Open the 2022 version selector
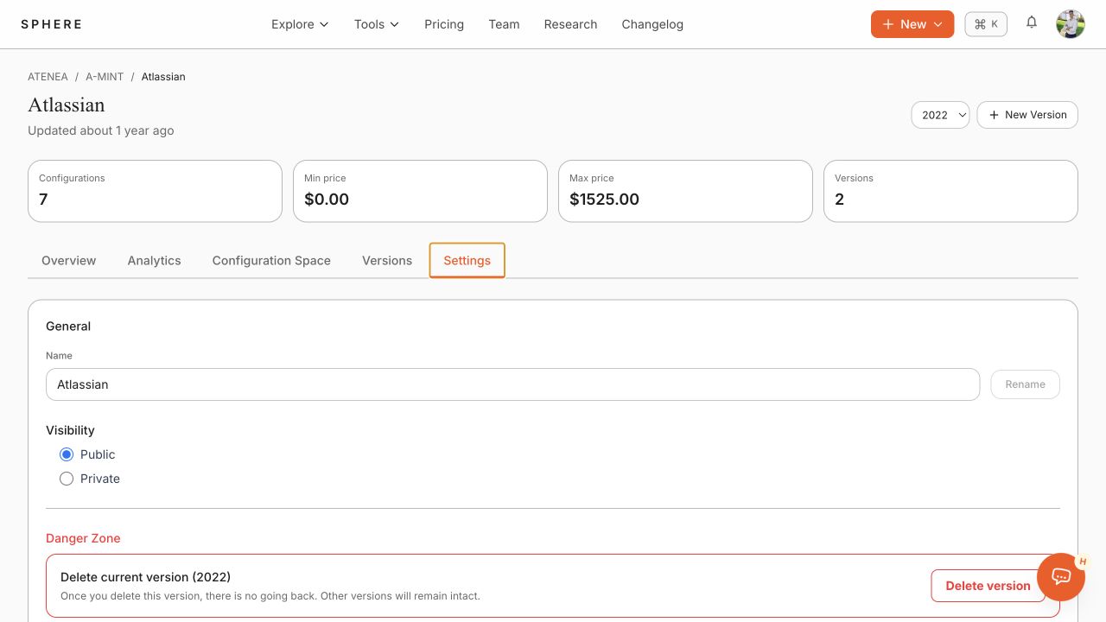This screenshot has height=622, width=1106. [x=940, y=115]
